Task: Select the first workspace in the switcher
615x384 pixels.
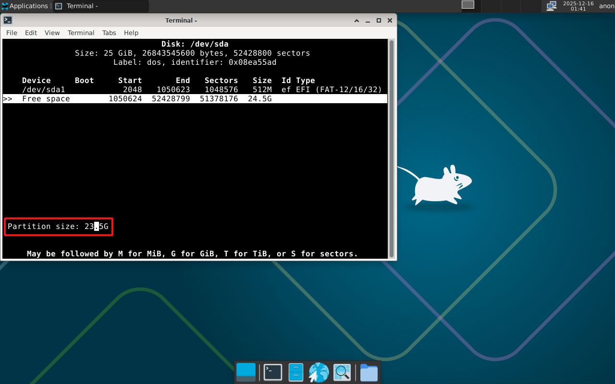Action: 468,5
